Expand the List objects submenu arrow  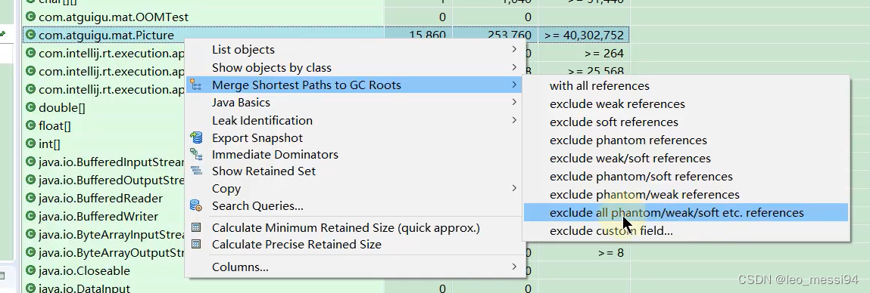pos(514,49)
